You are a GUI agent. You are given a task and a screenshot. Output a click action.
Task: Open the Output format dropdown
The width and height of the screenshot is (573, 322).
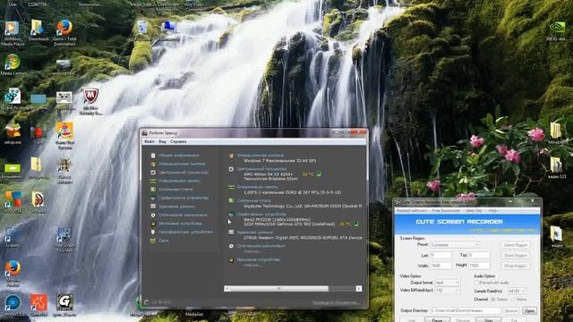pos(447,283)
